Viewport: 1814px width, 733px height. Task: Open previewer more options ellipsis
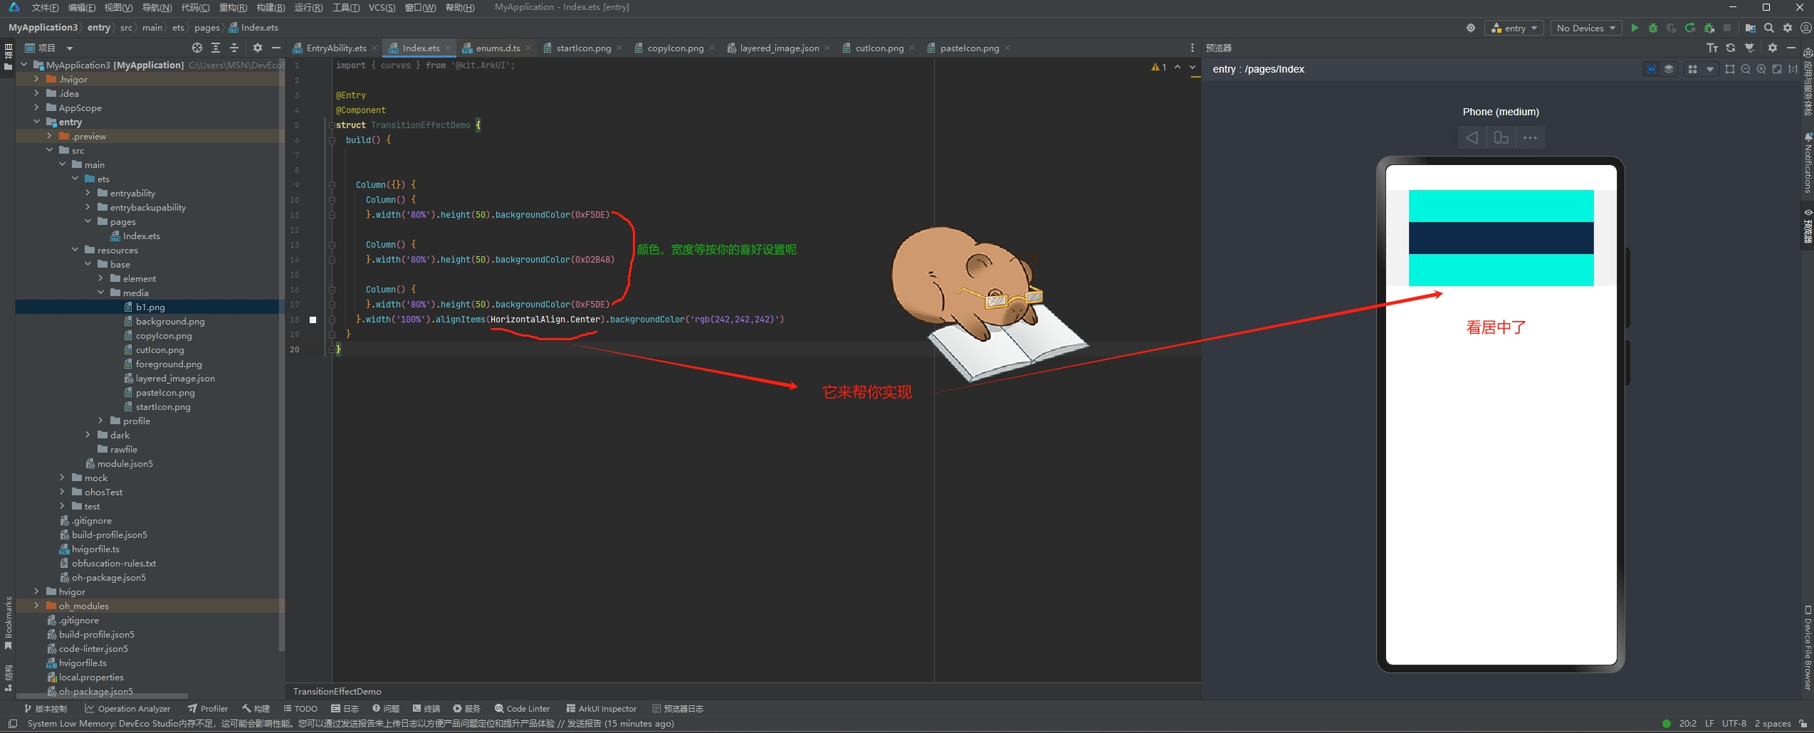(1530, 138)
